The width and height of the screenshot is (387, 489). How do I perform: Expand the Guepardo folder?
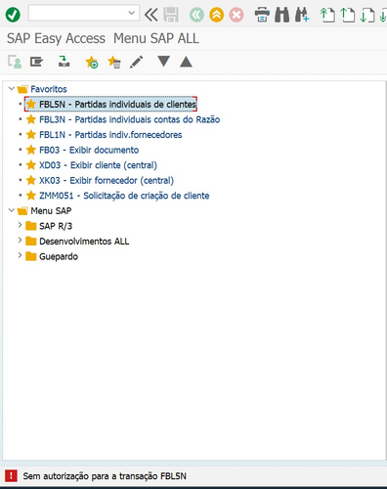click(x=20, y=255)
